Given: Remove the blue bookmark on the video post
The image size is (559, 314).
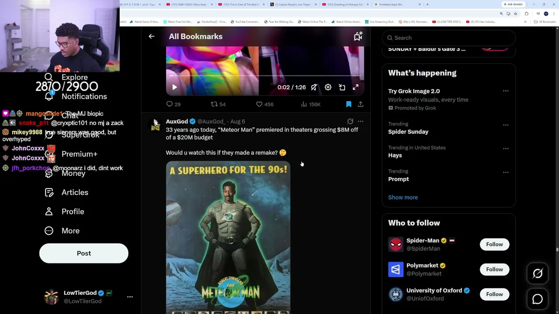Looking at the screenshot, I should pyautogui.click(x=349, y=104).
